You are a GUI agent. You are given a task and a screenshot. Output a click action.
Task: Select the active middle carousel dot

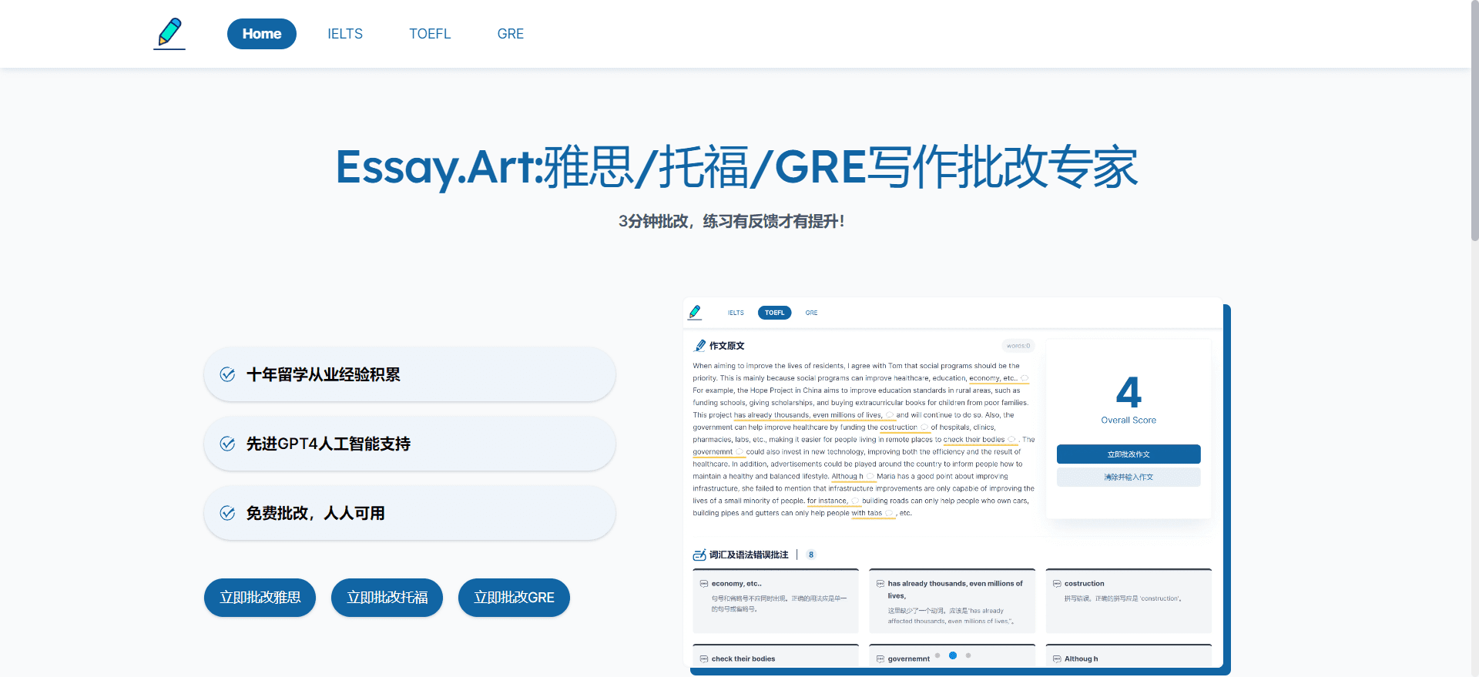pyautogui.click(x=953, y=655)
